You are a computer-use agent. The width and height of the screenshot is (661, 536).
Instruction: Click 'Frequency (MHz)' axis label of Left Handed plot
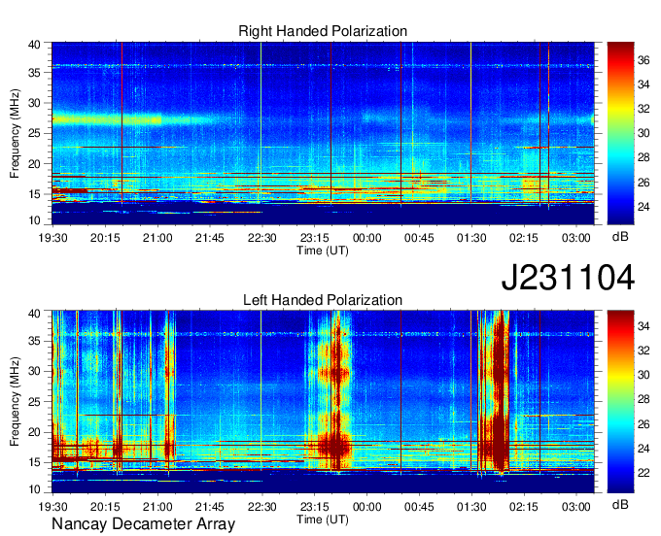[x=15, y=402]
